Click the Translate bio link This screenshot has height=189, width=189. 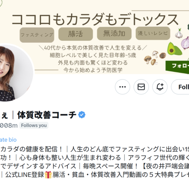(8, 140)
